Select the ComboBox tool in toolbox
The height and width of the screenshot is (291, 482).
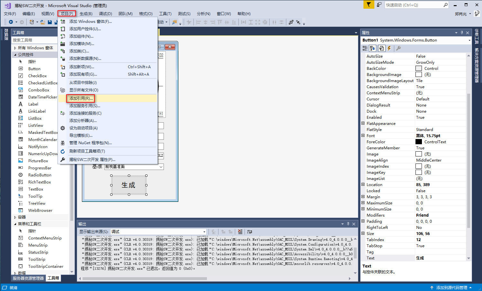(39, 90)
